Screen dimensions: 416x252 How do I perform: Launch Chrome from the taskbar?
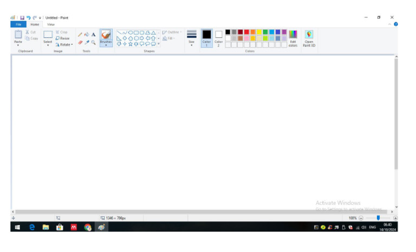click(88, 227)
